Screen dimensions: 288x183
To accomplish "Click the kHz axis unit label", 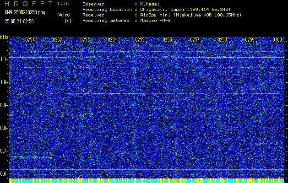I will tap(4, 37).
